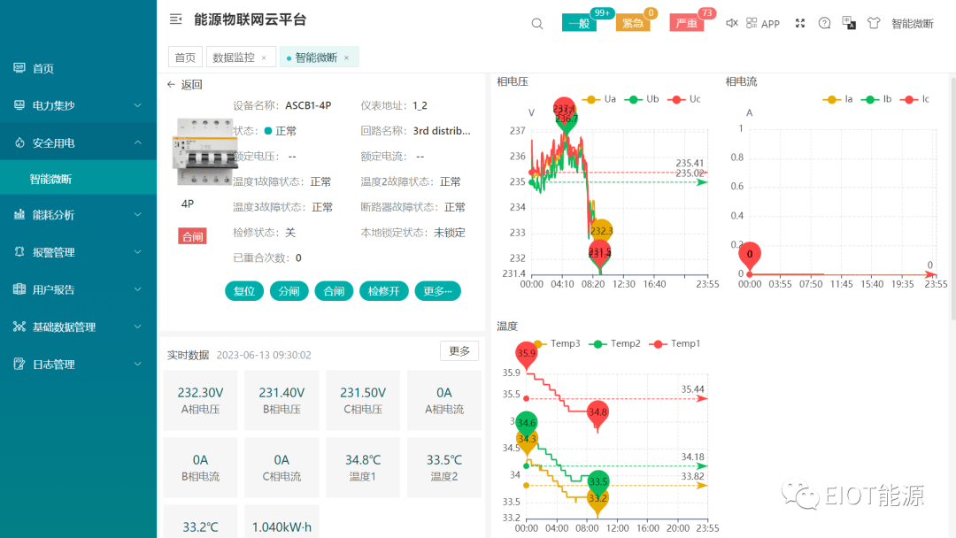Open the help question mark icon
Viewport: 956px width, 538px height.
coord(824,23)
